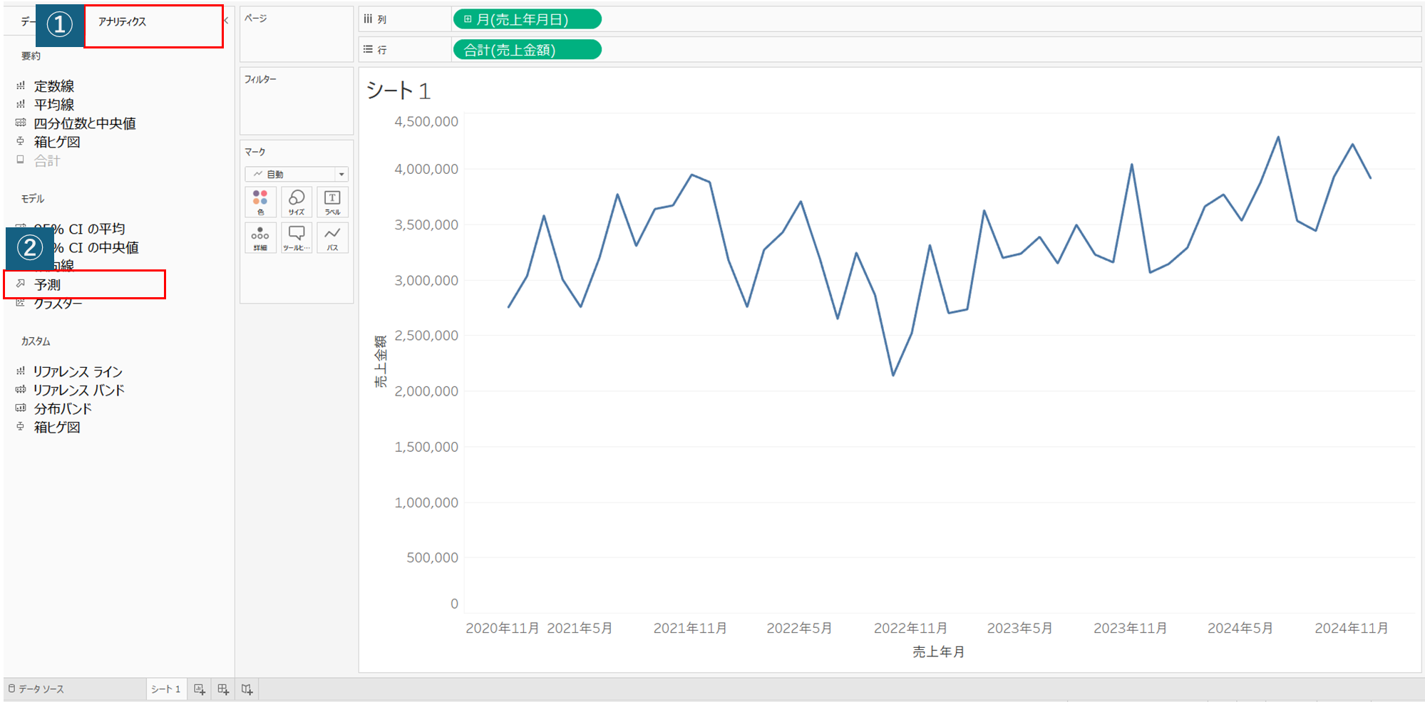Create a new dashboard from bottom bar

(x=223, y=689)
